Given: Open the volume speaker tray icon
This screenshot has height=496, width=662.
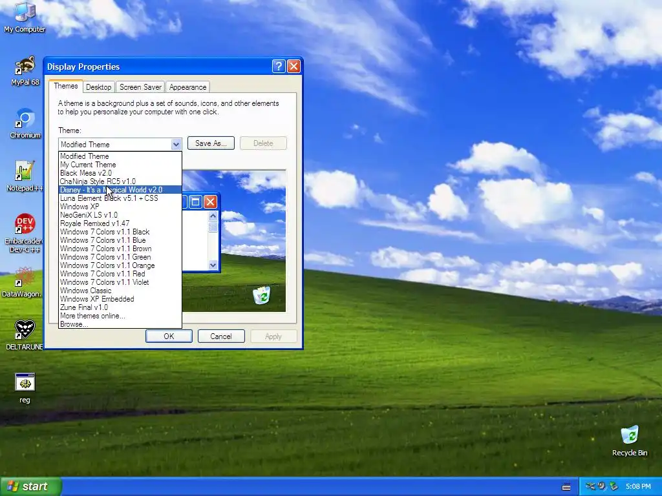Looking at the screenshot, I should (x=602, y=486).
